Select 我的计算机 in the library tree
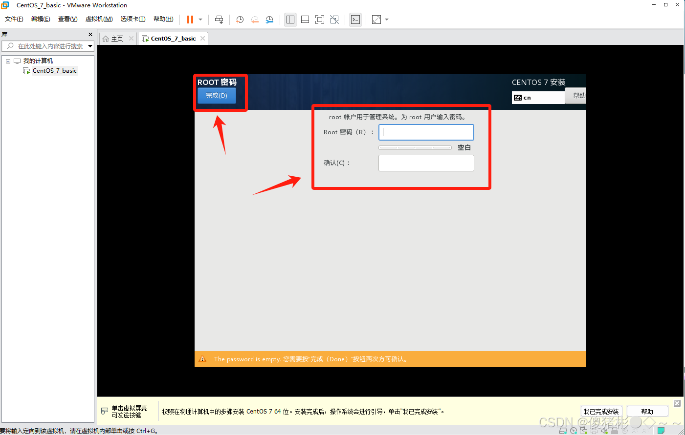Screen dimensions: 685x435 click(38, 61)
